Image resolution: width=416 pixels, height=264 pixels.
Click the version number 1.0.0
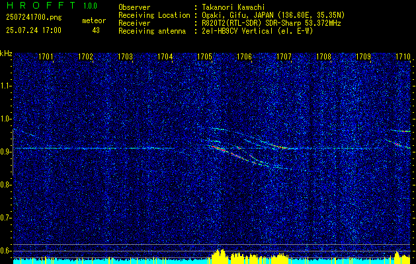coord(90,5)
